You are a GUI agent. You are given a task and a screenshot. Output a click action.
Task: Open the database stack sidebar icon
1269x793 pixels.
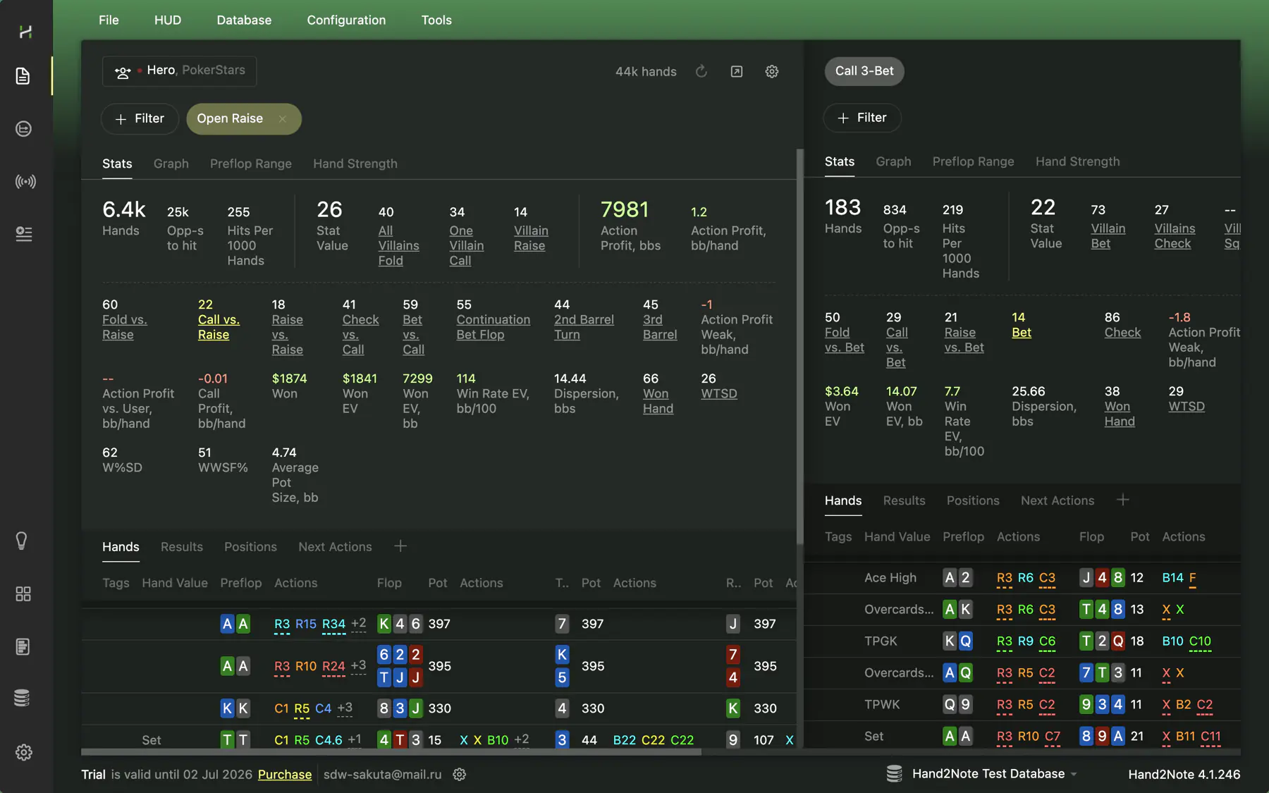click(22, 698)
